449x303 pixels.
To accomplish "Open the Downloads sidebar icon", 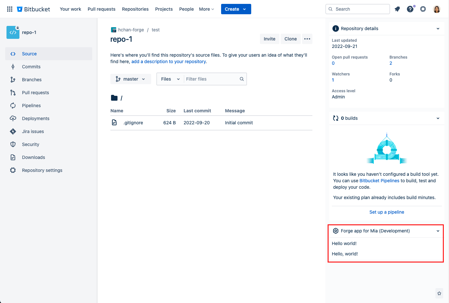I will [x=13, y=157].
